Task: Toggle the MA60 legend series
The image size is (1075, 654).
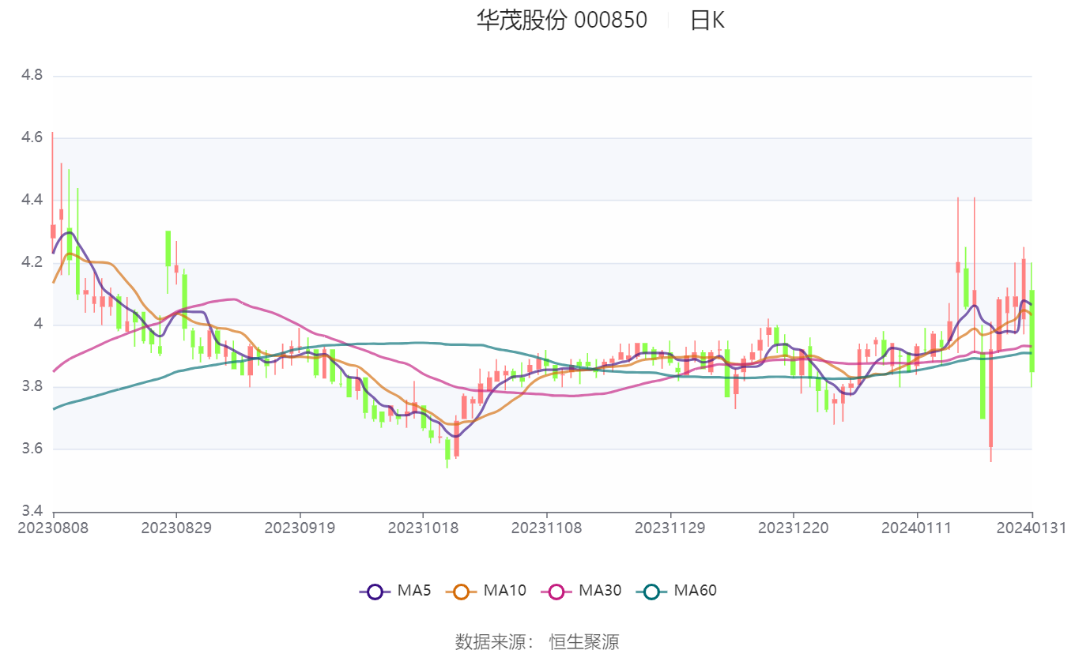Action: click(677, 590)
